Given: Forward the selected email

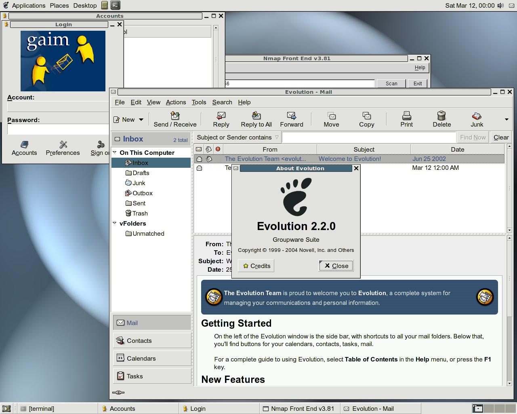Looking at the screenshot, I should coord(291,119).
